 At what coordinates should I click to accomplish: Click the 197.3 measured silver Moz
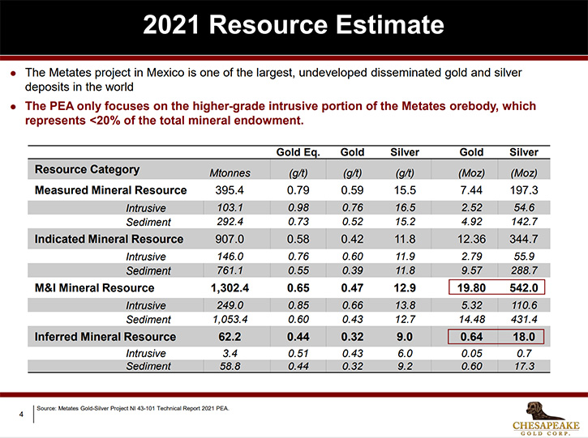524,190
